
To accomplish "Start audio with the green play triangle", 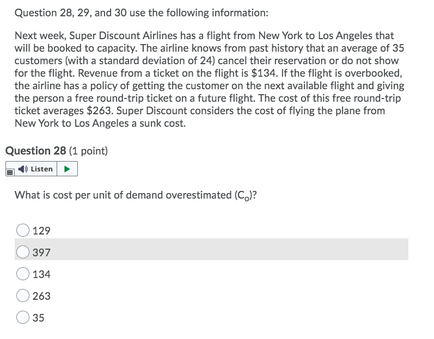I will point(67,169).
